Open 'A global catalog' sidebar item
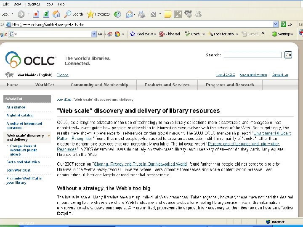 pos(20,115)
